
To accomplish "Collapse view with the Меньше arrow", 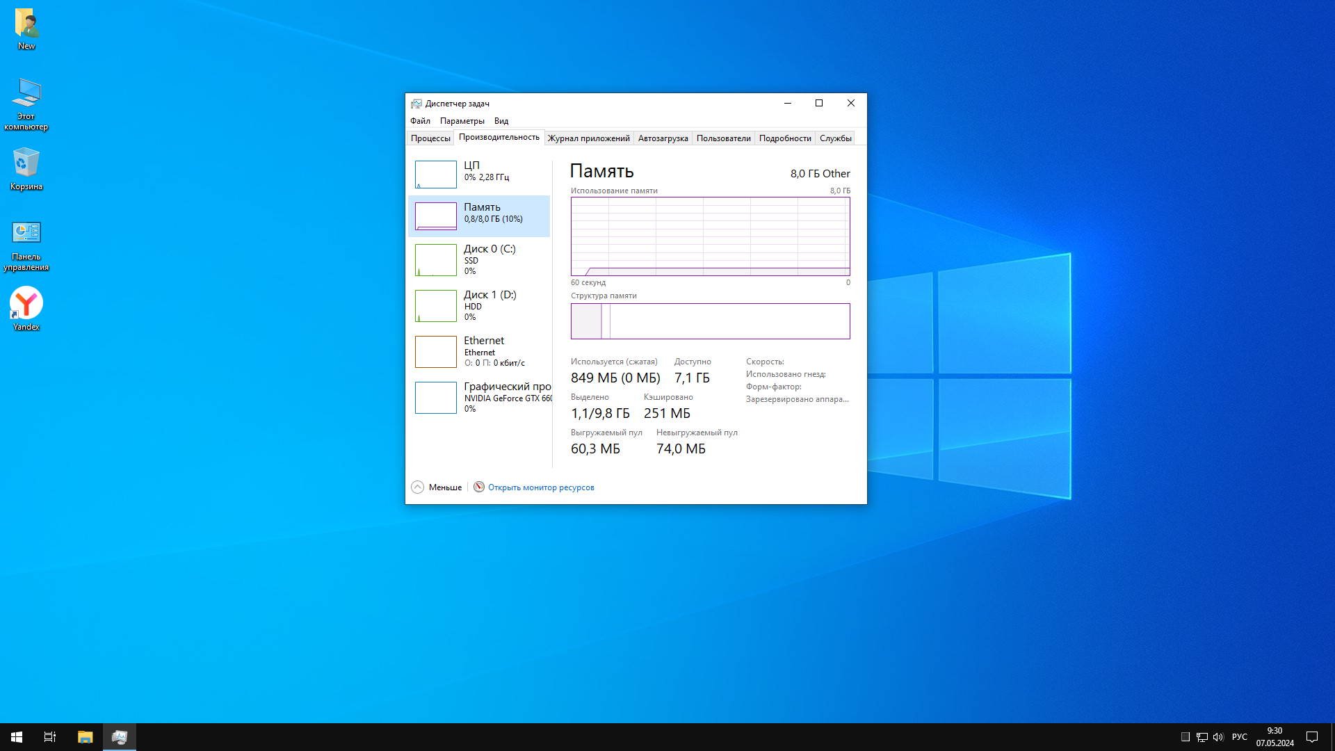I will tap(418, 487).
